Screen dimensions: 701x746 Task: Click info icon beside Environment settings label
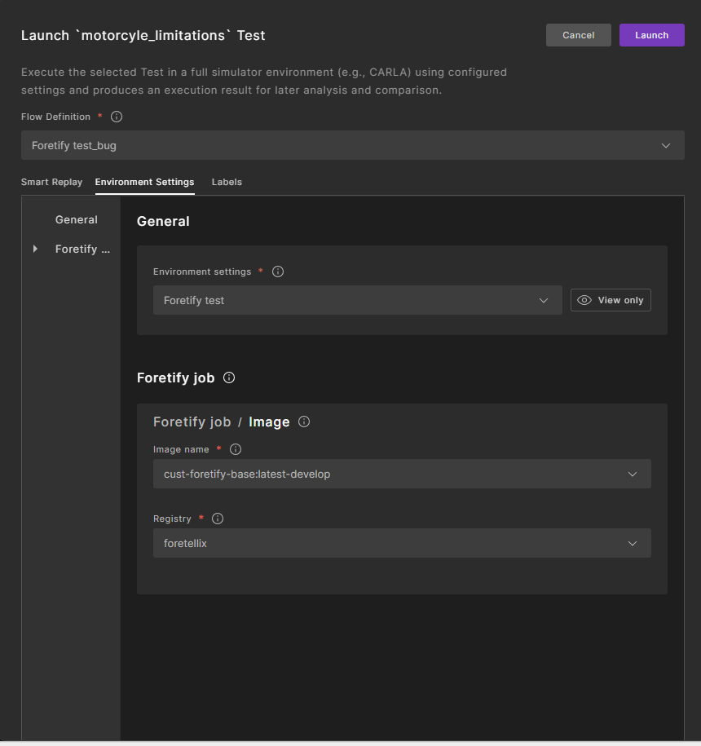click(278, 271)
